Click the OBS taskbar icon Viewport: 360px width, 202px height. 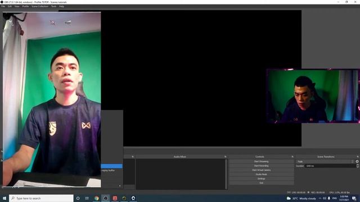(106, 198)
